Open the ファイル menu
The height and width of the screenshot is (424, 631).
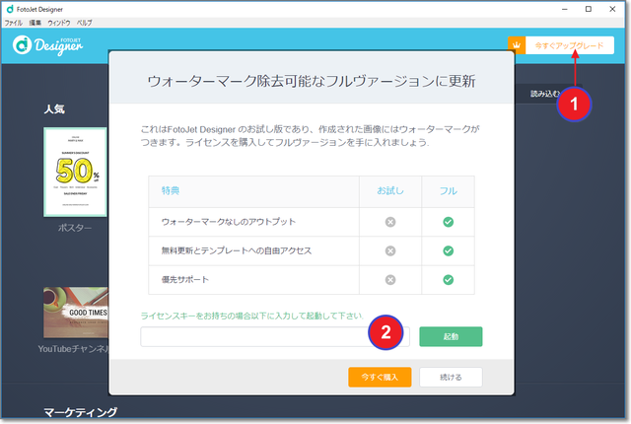click(14, 22)
